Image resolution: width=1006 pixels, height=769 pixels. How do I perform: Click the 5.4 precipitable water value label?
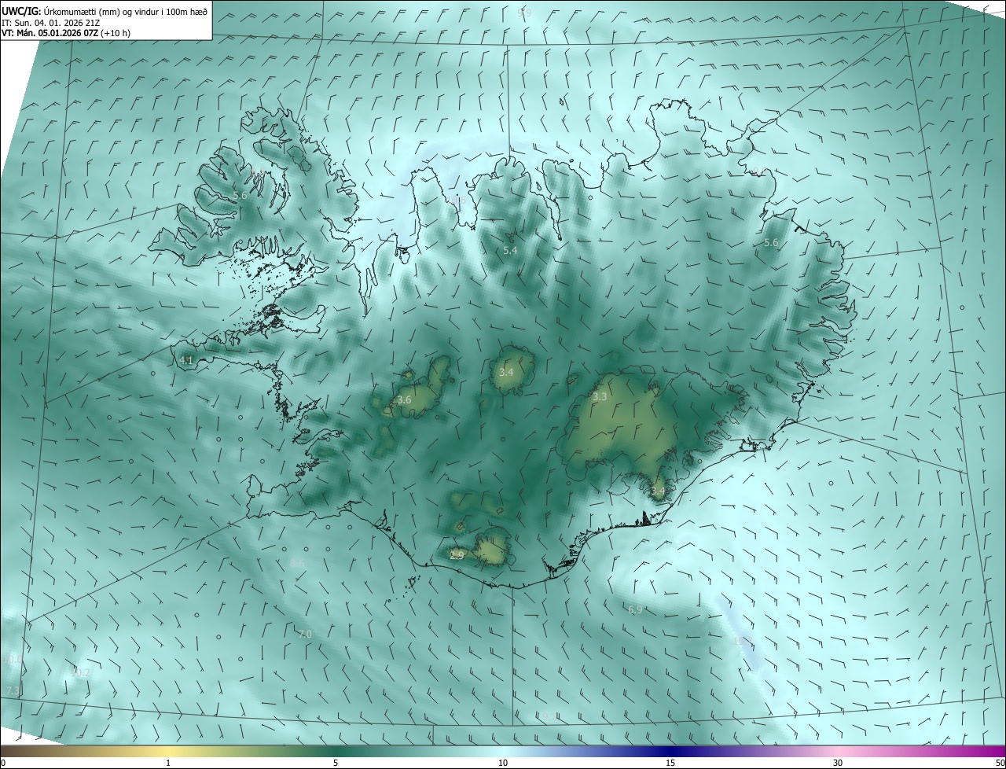tap(511, 250)
